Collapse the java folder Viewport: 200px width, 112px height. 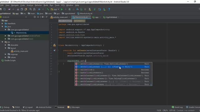(2, 26)
